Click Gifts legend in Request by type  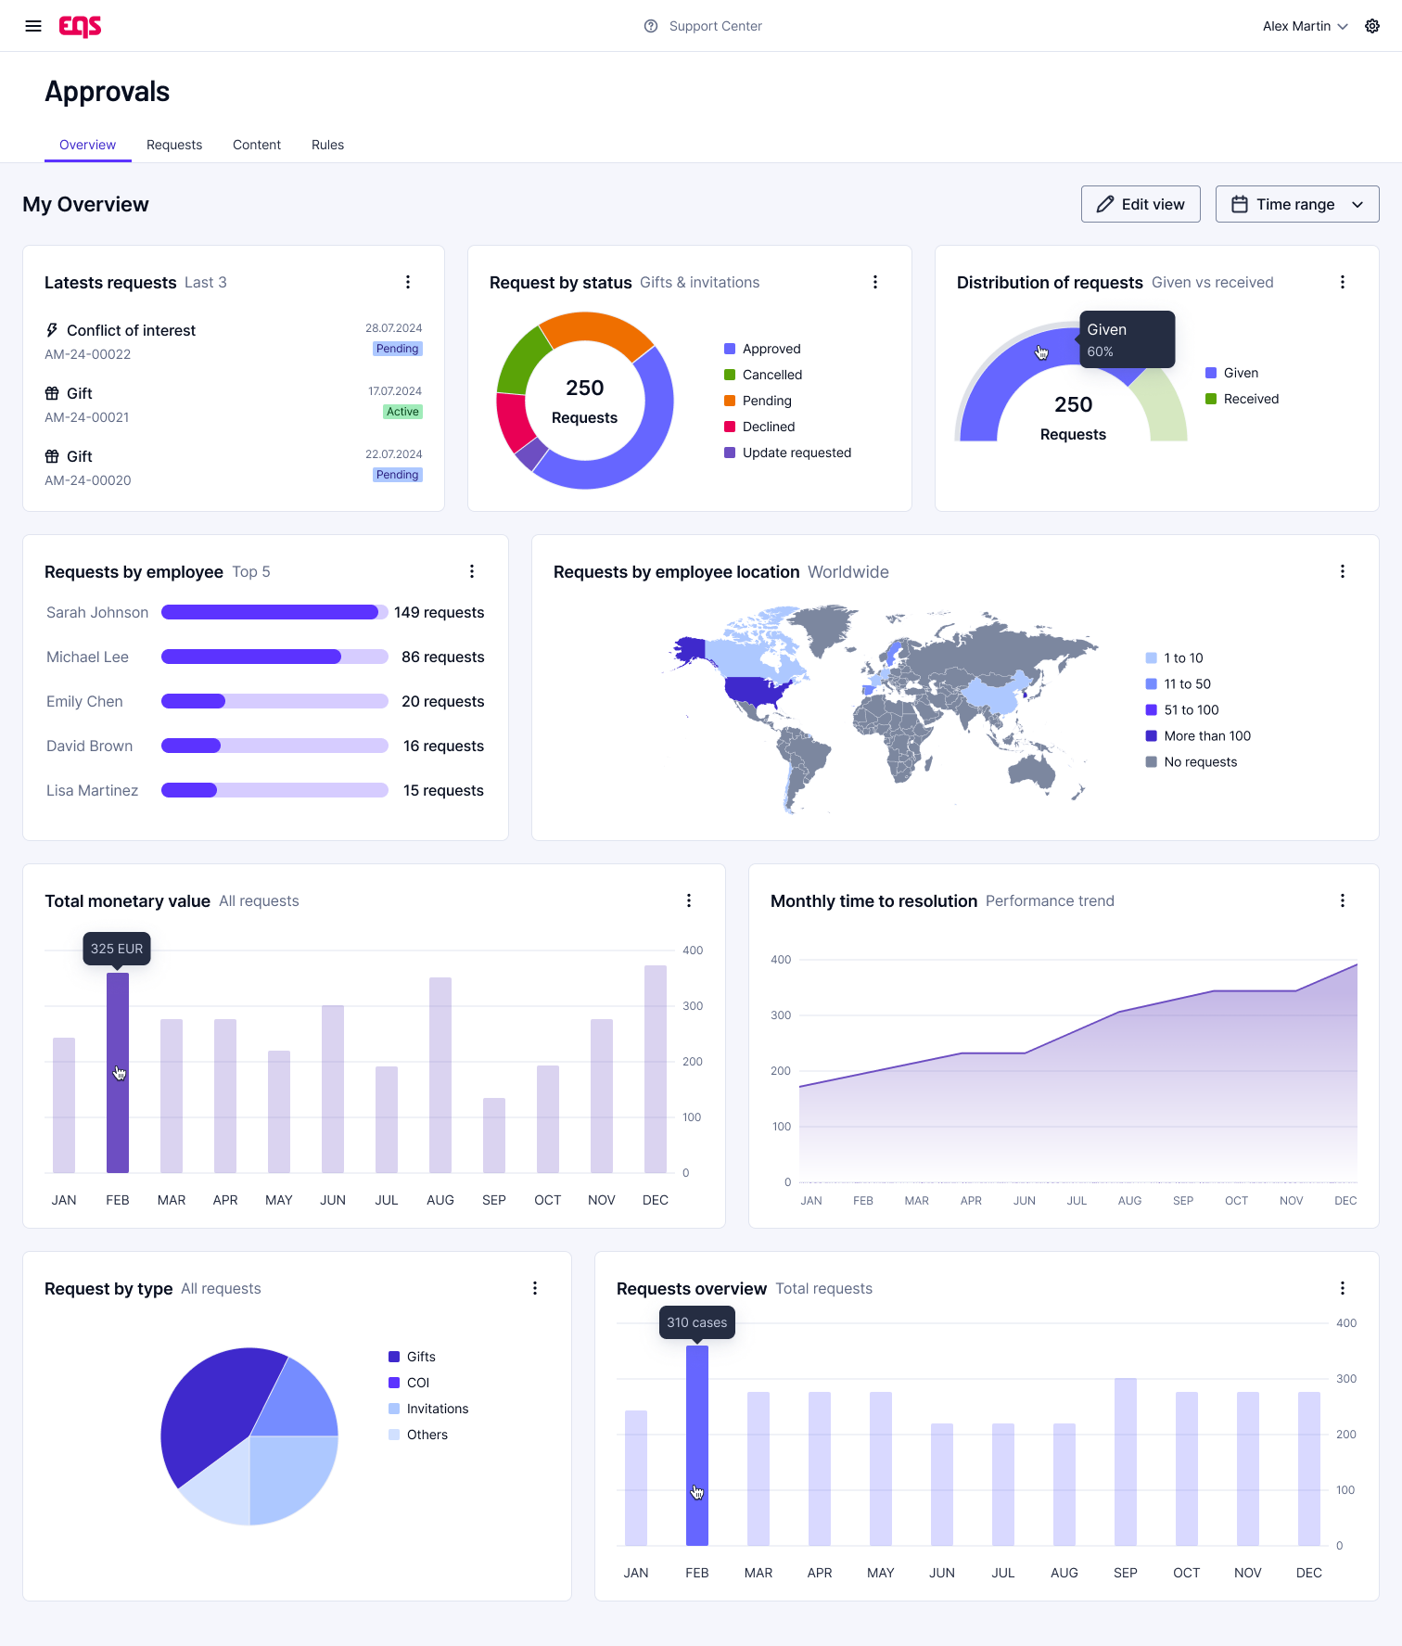[x=412, y=1357]
